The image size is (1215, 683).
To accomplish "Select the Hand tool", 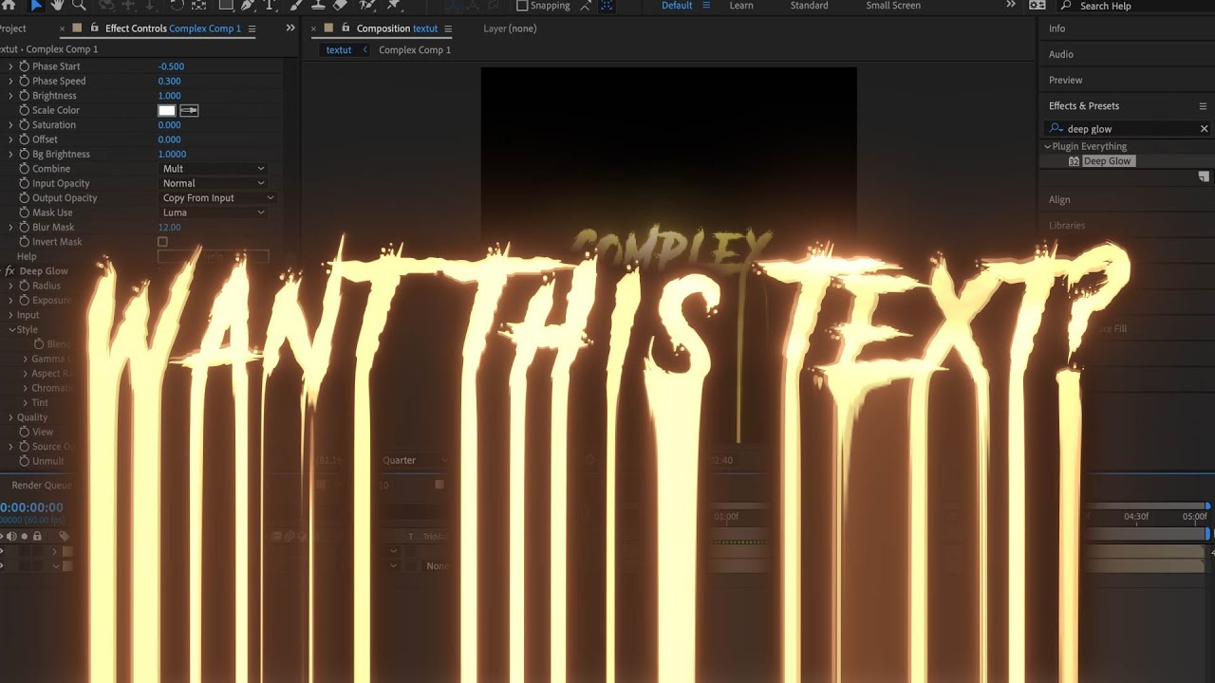I will click(57, 6).
